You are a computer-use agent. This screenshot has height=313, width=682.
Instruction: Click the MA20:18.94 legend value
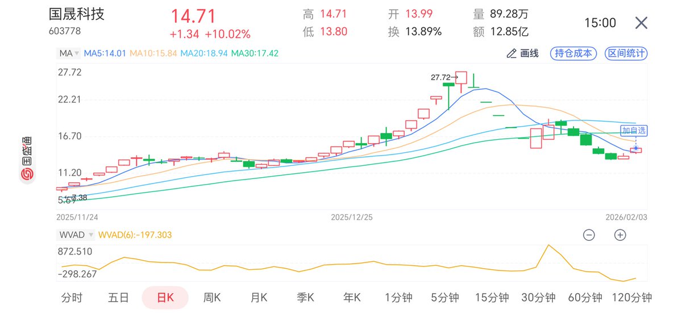(x=205, y=53)
